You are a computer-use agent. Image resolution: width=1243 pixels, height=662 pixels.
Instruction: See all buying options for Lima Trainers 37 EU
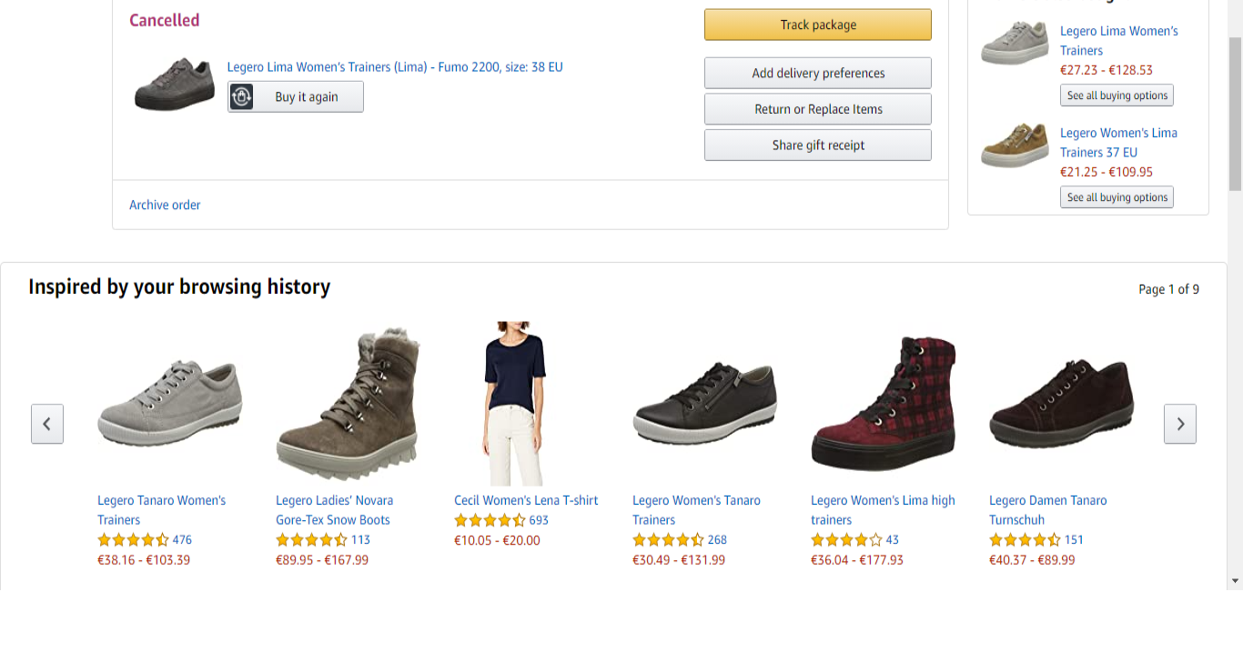click(x=1117, y=197)
